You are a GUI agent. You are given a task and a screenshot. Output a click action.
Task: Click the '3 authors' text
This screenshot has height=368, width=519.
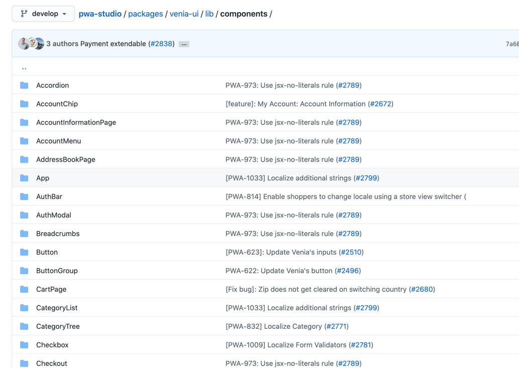tap(62, 44)
